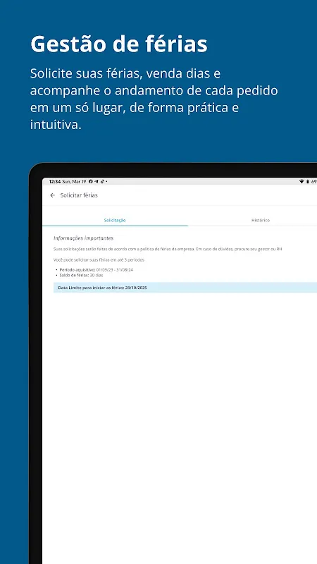Click the Gestão de férias headline
Viewport: 317px width, 564px height.
coord(119,44)
